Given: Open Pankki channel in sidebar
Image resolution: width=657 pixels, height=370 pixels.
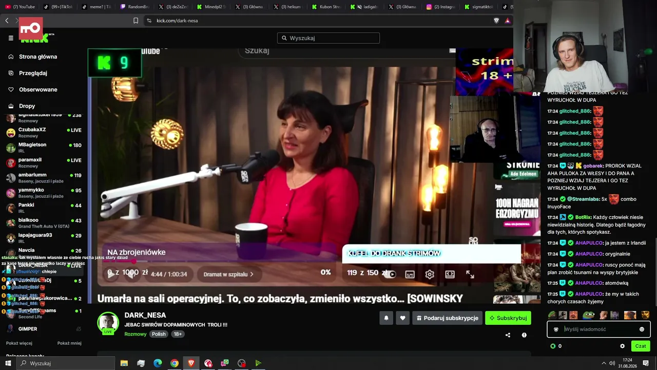Looking at the screenshot, I should [44, 208].
